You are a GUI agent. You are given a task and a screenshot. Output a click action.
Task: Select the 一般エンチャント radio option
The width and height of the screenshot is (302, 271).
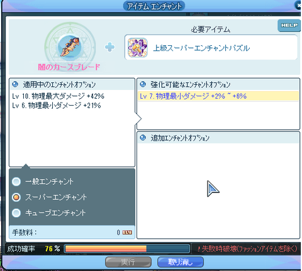pyautogui.click(x=16, y=182)
